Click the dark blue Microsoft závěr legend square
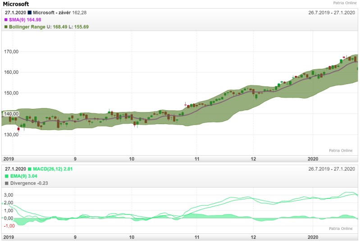The width and height of the screenshot is (360, 242). coord(30,13)
